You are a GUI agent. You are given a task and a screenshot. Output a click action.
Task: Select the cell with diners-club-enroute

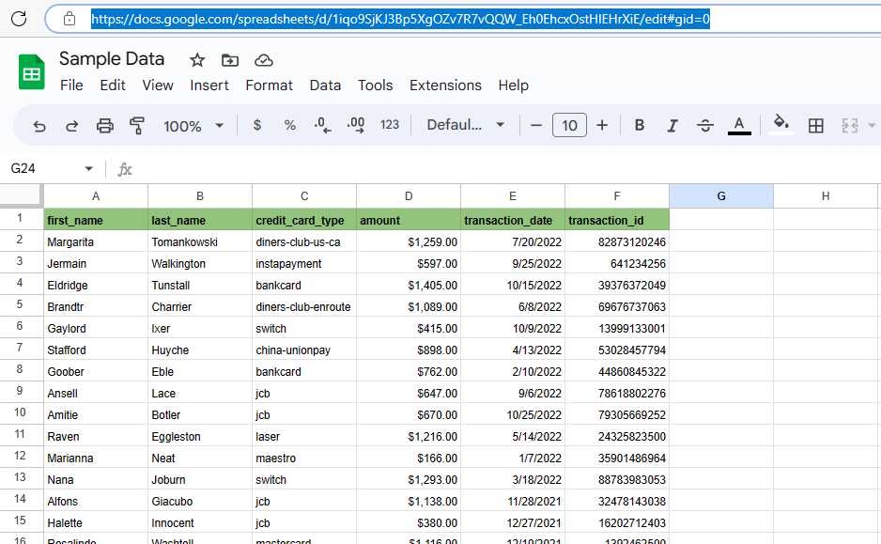(x=304, y=307)
